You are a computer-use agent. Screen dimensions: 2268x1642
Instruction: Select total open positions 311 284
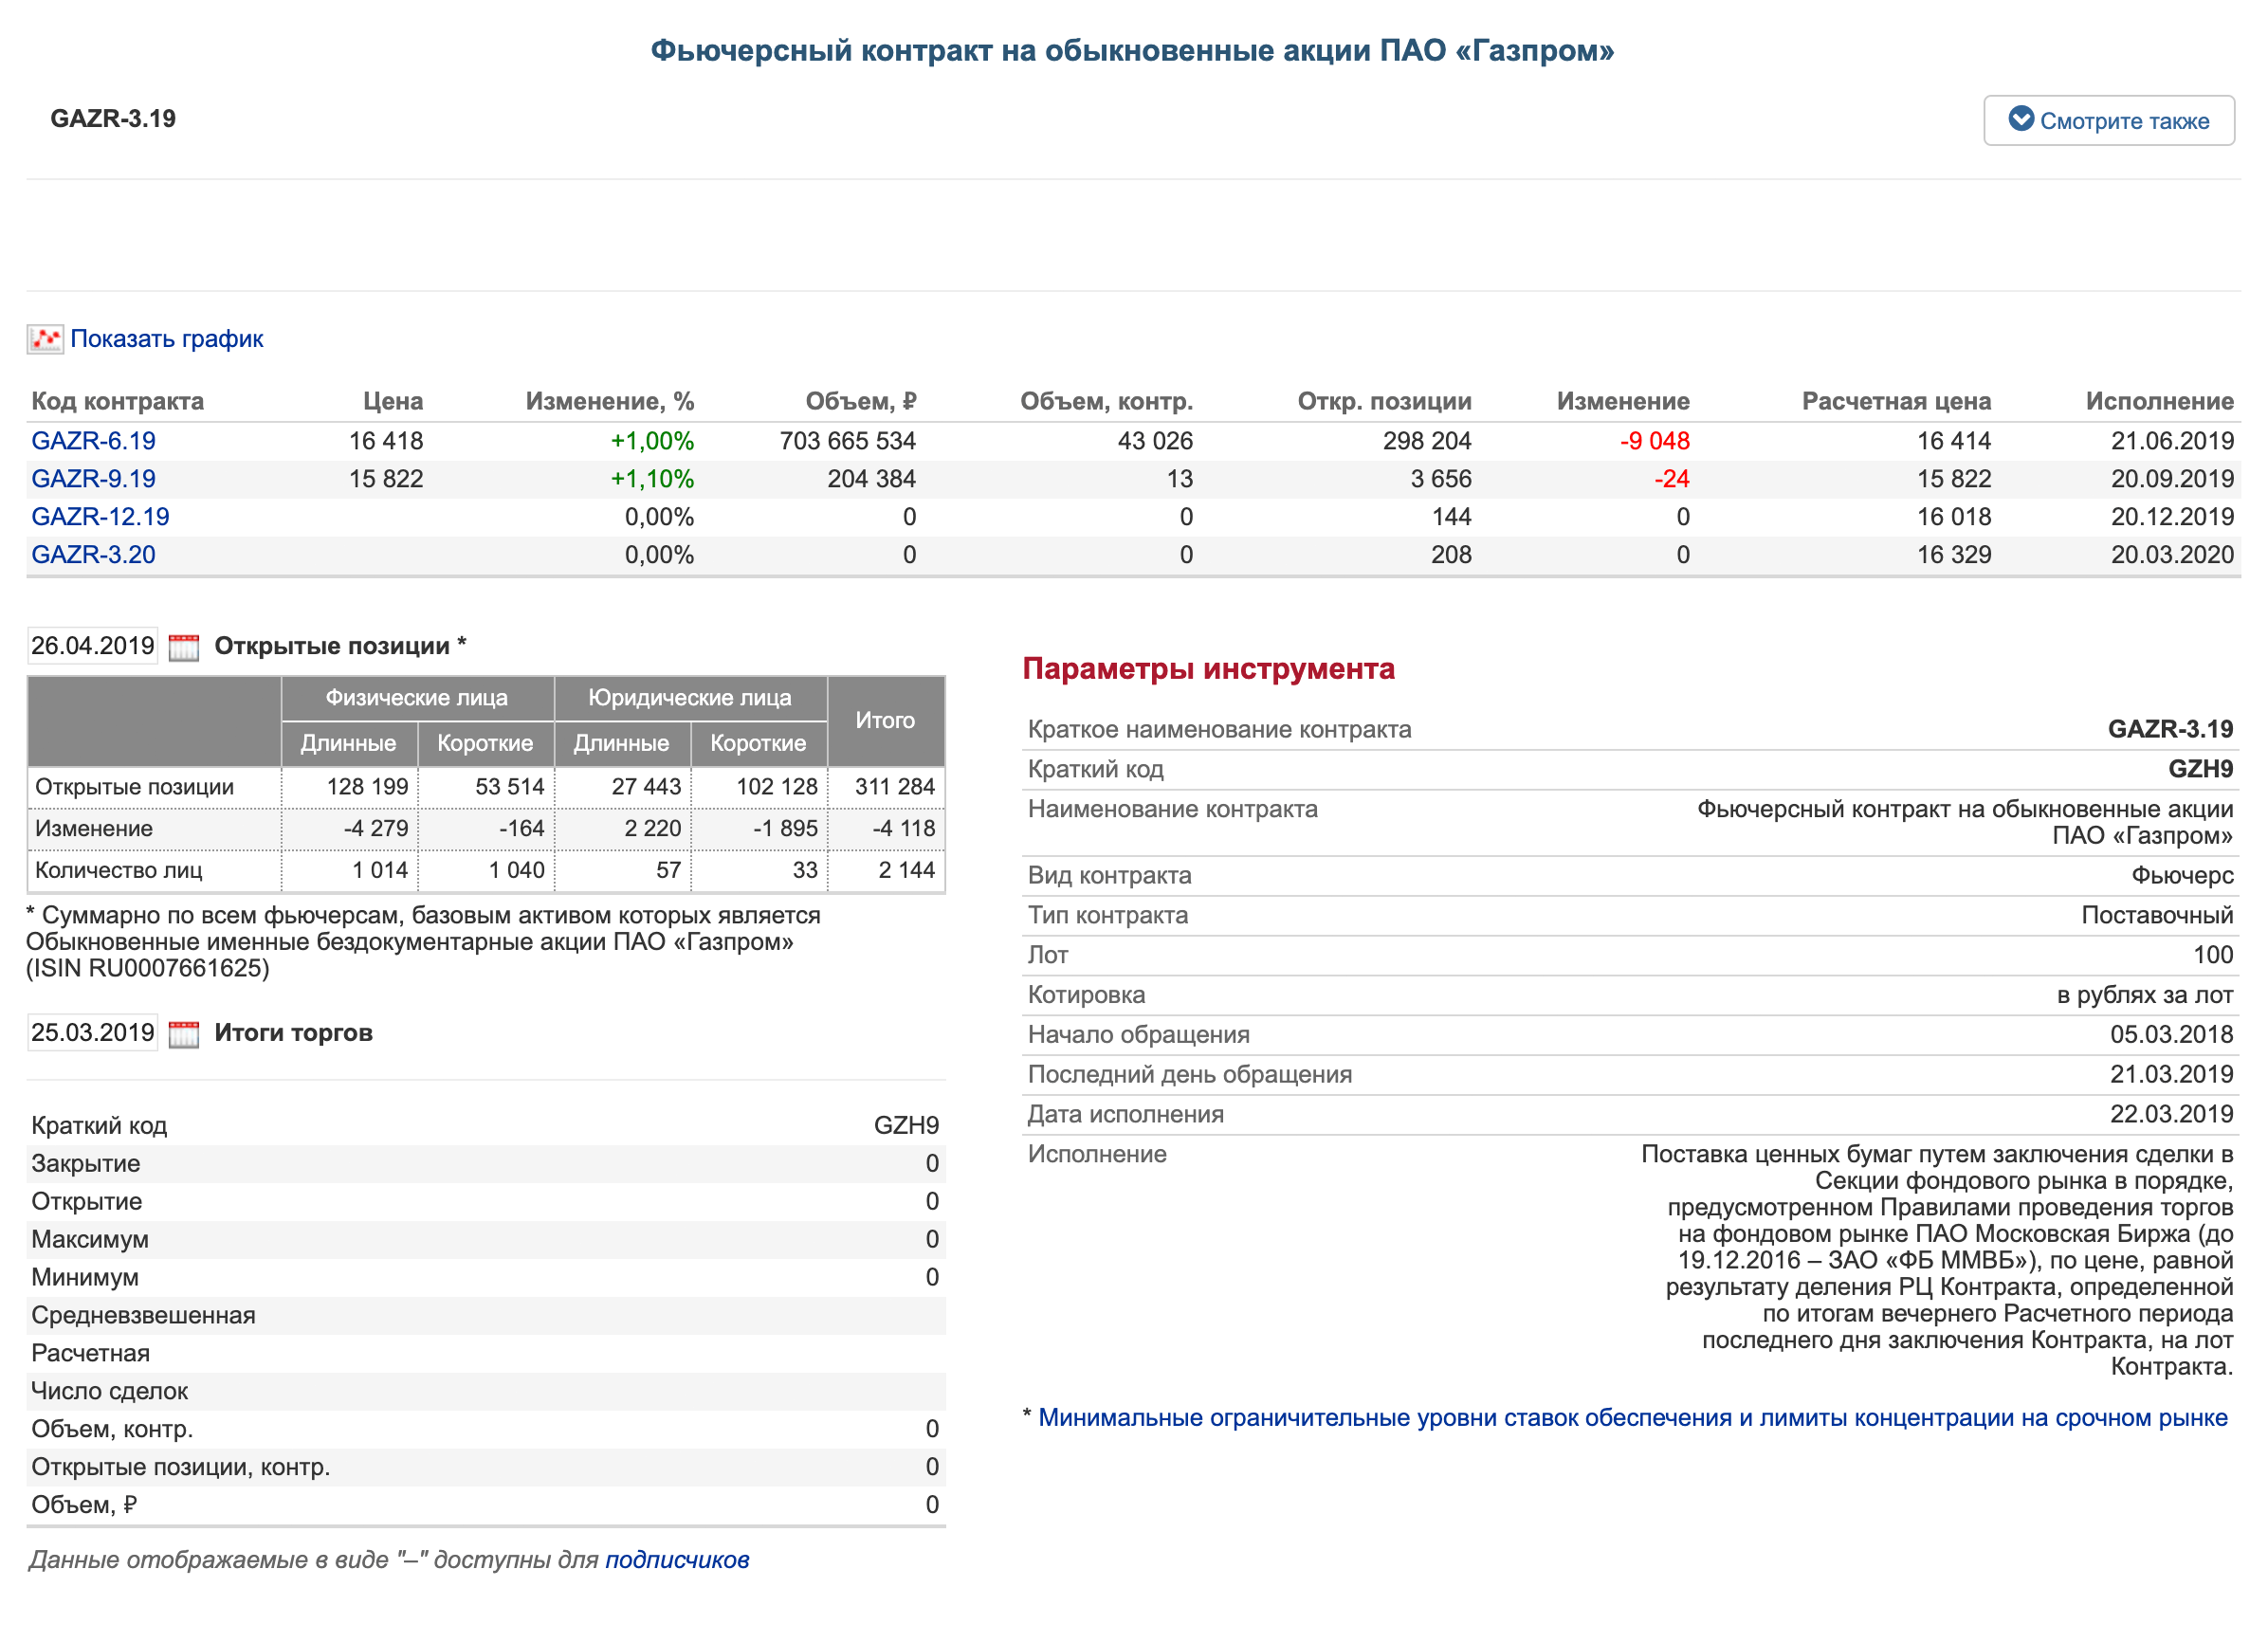tap(895, 787)
